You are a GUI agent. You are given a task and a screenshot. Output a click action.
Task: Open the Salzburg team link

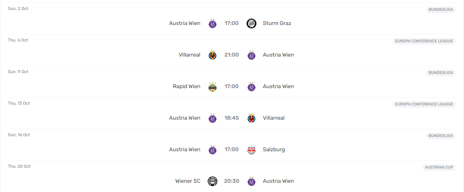tap(274, 149)
